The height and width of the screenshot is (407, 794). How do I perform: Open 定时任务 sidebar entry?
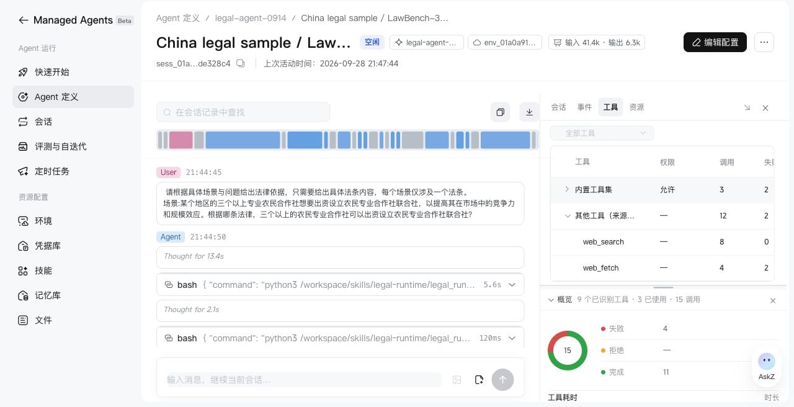pos(73,171)
